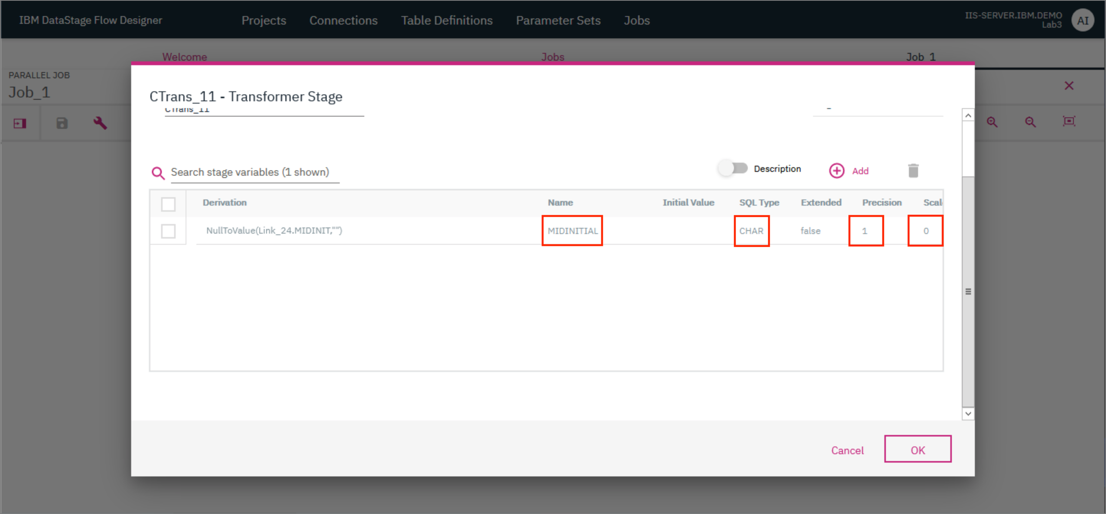Click the Delete stage variable icon

[913, 171]
